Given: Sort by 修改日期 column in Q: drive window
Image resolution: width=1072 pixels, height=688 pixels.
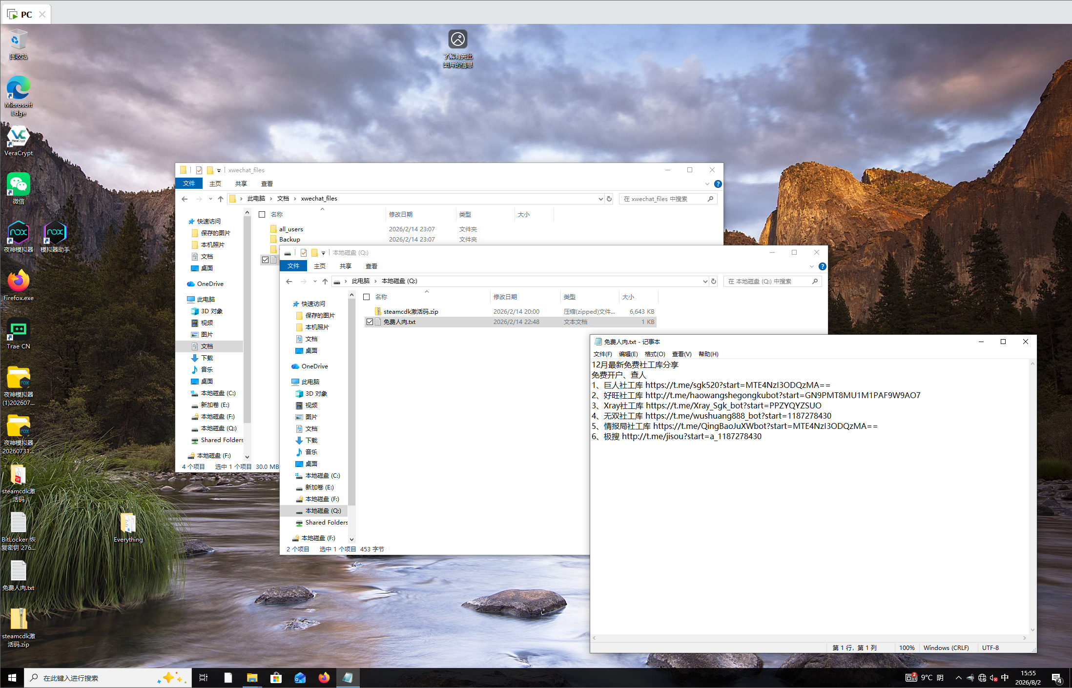Looking at the screenshot, I should click(x=525, y=297).
